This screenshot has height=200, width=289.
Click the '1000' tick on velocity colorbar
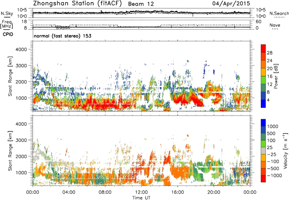point(273,126)
